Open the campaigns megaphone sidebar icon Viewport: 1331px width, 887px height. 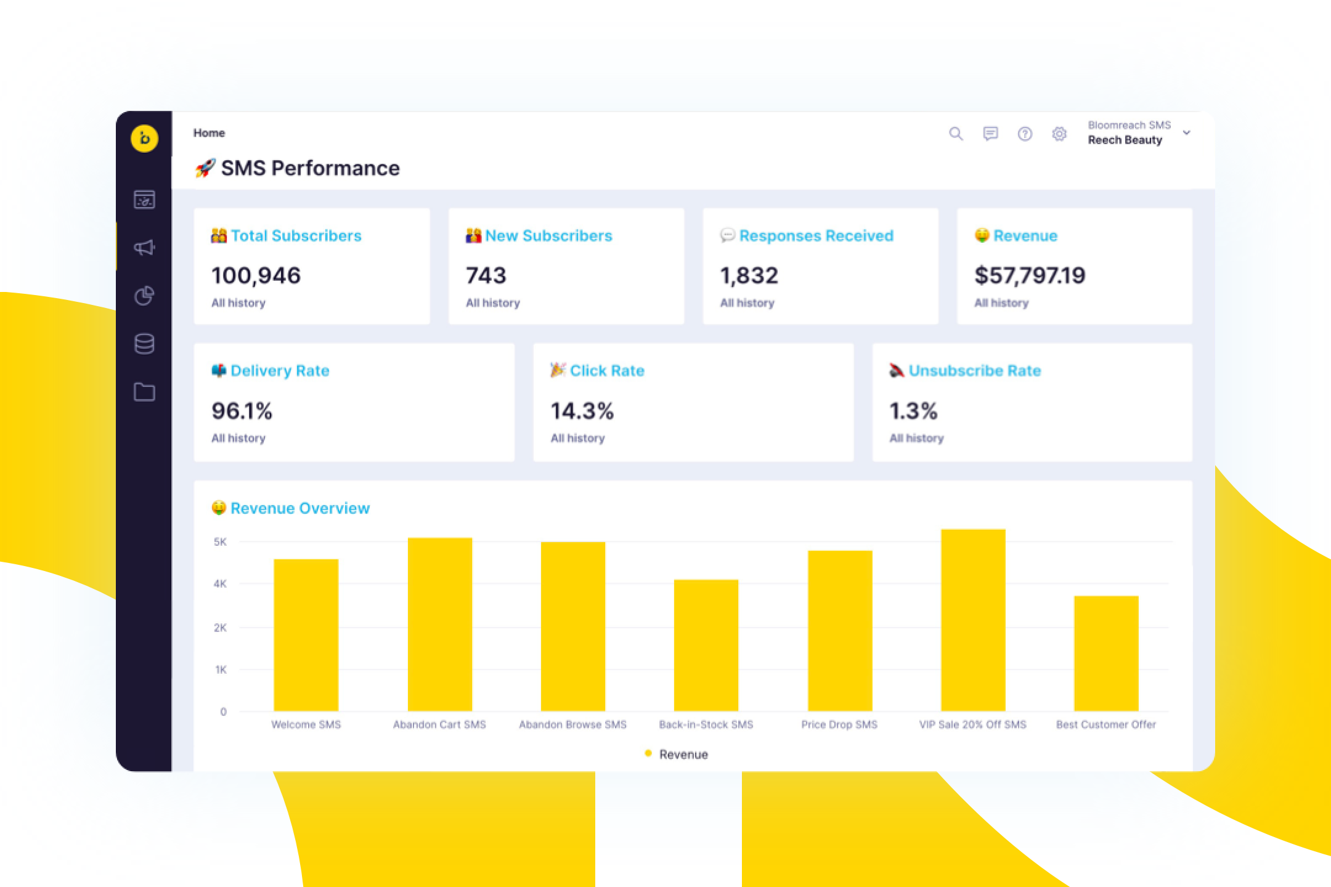[x=144, y=248]
